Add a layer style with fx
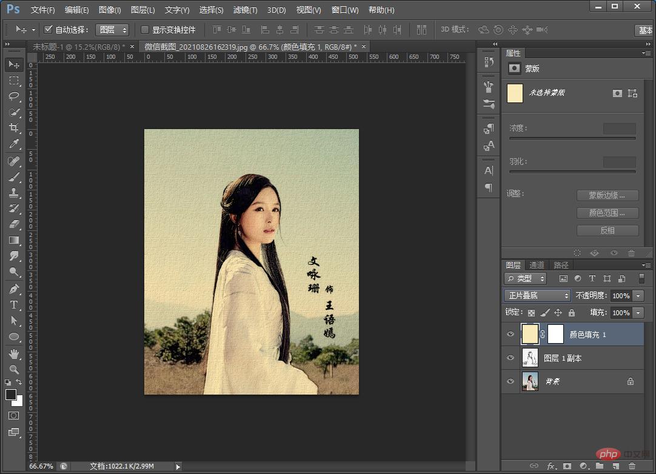The width and height of the screenshot is (656, 474). pos(551,466)
